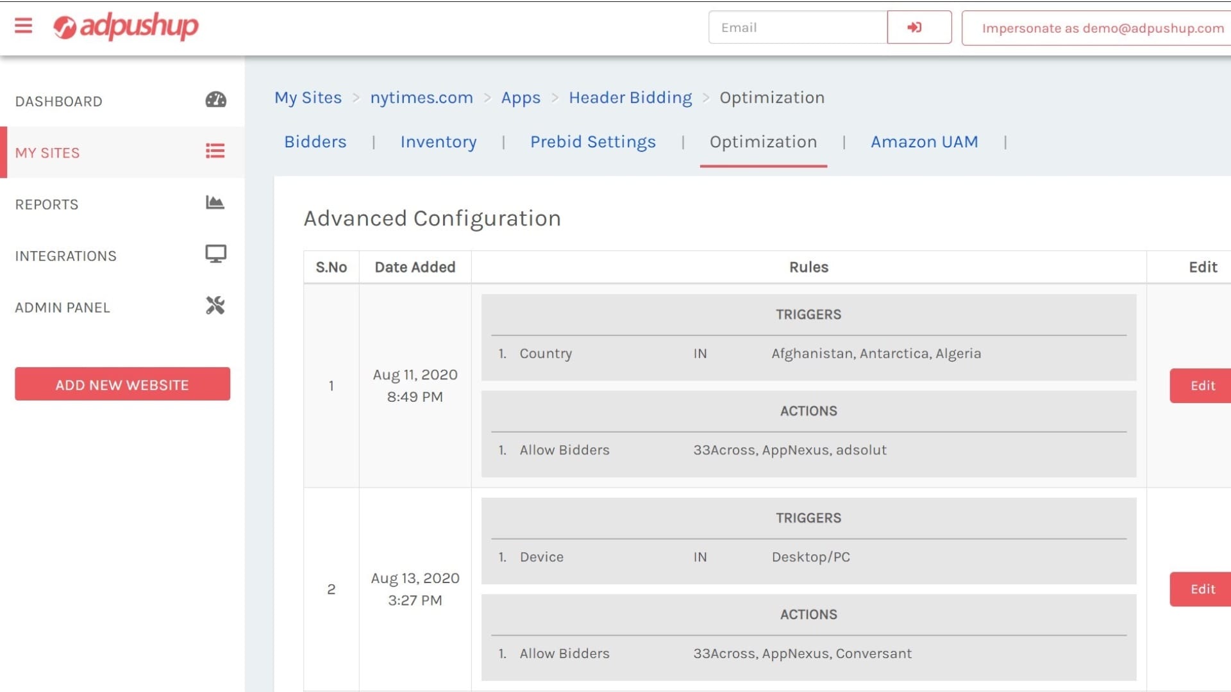
Task: Click the Desktop/PC trigger value
Action: (x=810, y=557)
